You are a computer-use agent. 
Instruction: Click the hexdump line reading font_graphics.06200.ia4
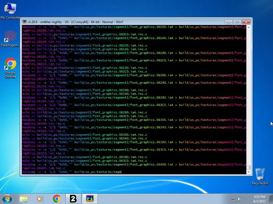pyautogui.click(x=134, y=75)
